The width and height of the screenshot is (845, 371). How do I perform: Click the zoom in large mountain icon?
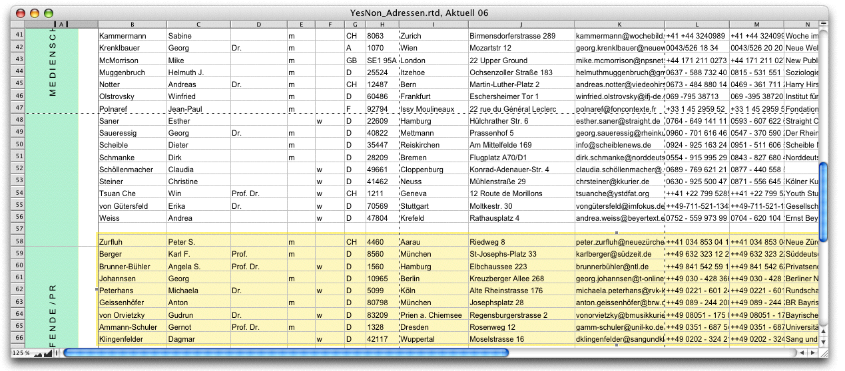pyautogui.click(x=48, y=353)
